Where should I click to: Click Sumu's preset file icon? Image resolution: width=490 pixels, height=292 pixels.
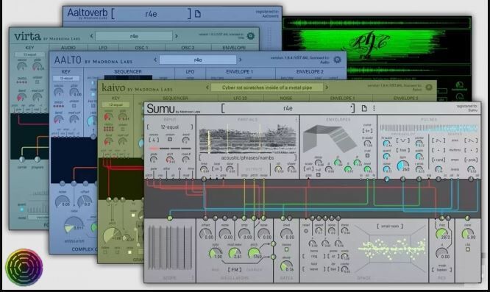(x=364, y=108)
